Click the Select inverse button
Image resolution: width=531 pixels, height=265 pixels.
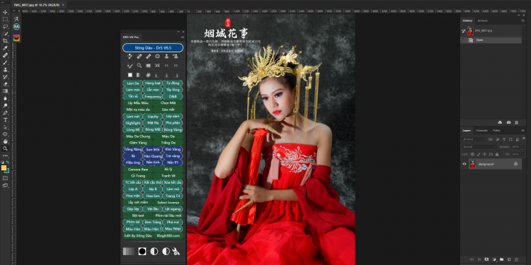168,203
